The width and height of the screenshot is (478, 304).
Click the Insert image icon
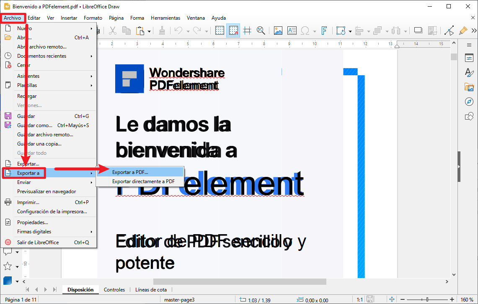(x=278, y=31)
